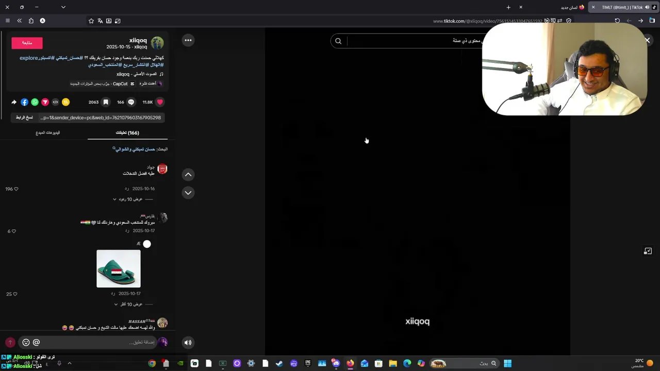This screenshot has height=371, width=660.
Task: Click the translate page icon
Action: (x=100, y=21)
